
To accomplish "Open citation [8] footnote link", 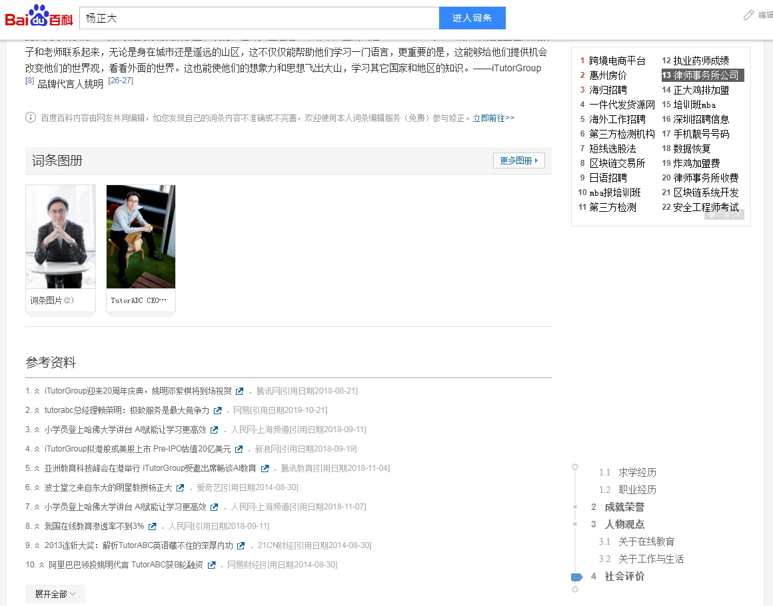I will (29, 81).
